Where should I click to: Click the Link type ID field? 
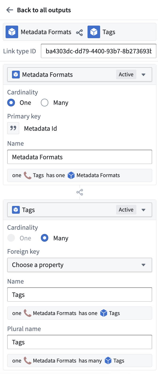point(98,51)
